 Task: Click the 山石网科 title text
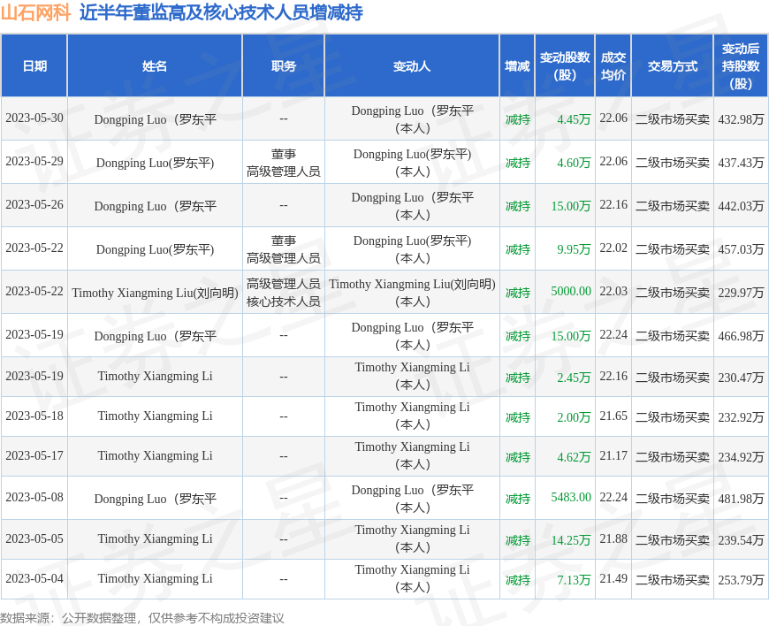point(36,12)
